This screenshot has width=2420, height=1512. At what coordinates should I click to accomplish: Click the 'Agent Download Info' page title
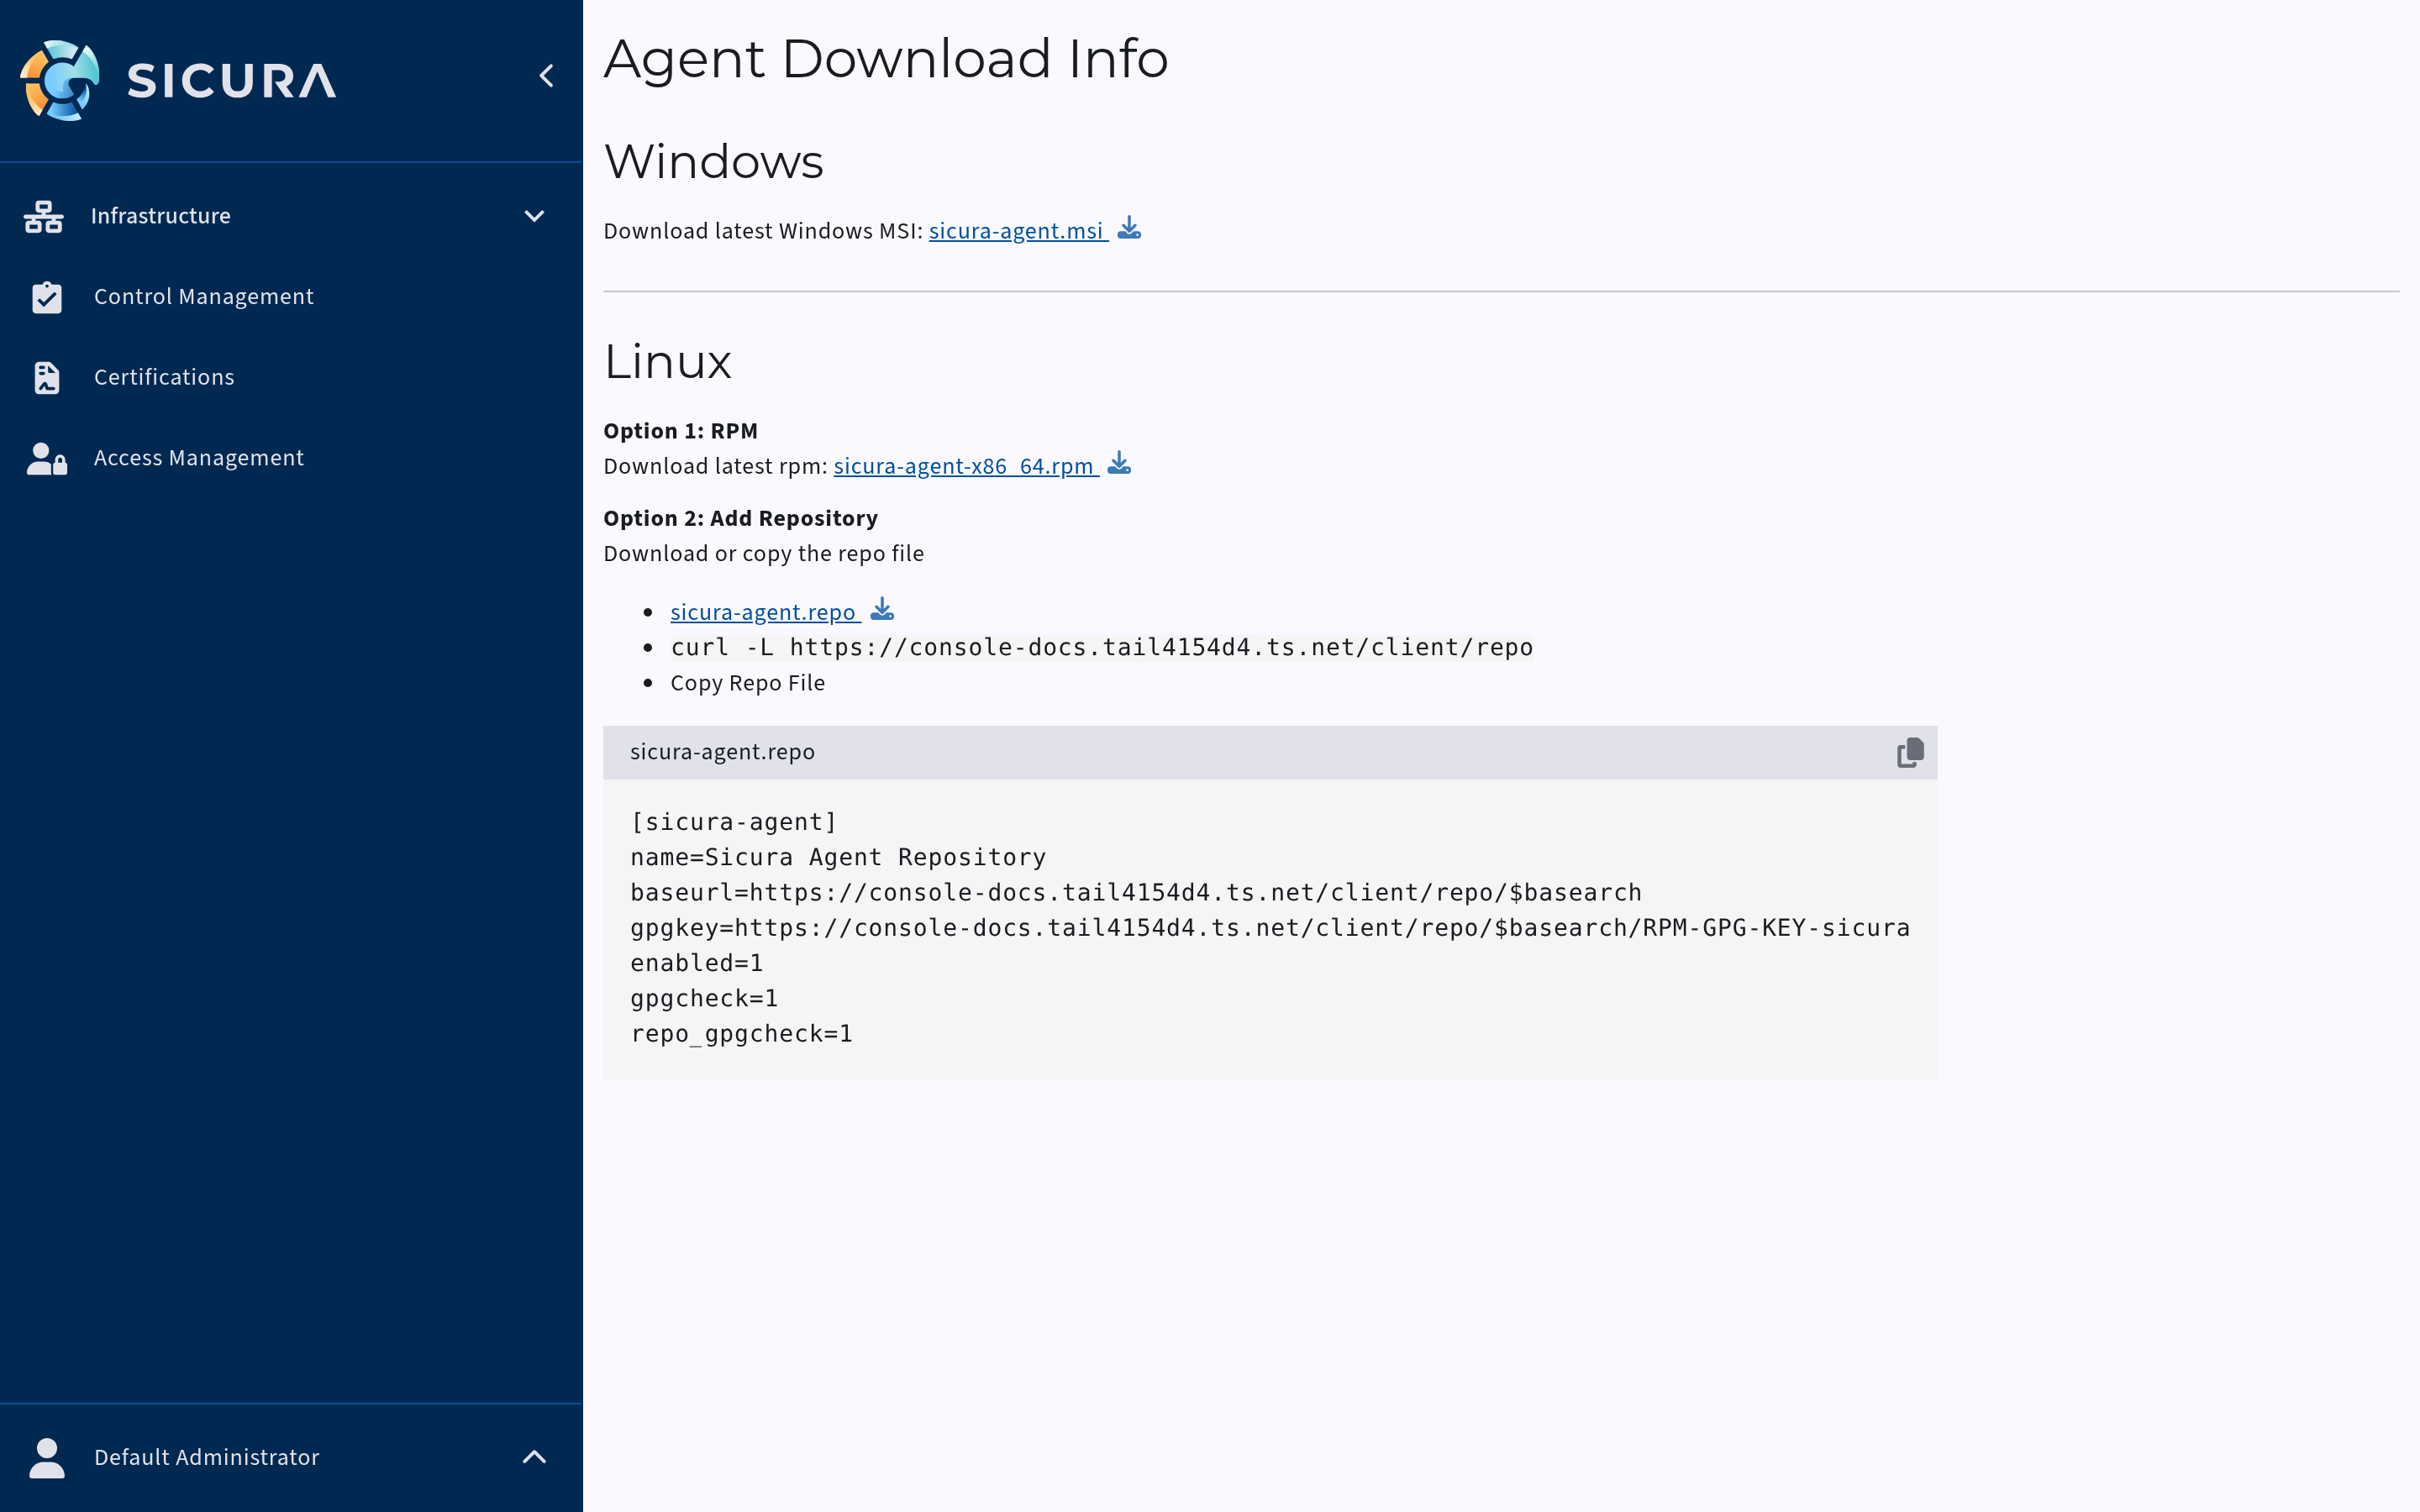886,58
